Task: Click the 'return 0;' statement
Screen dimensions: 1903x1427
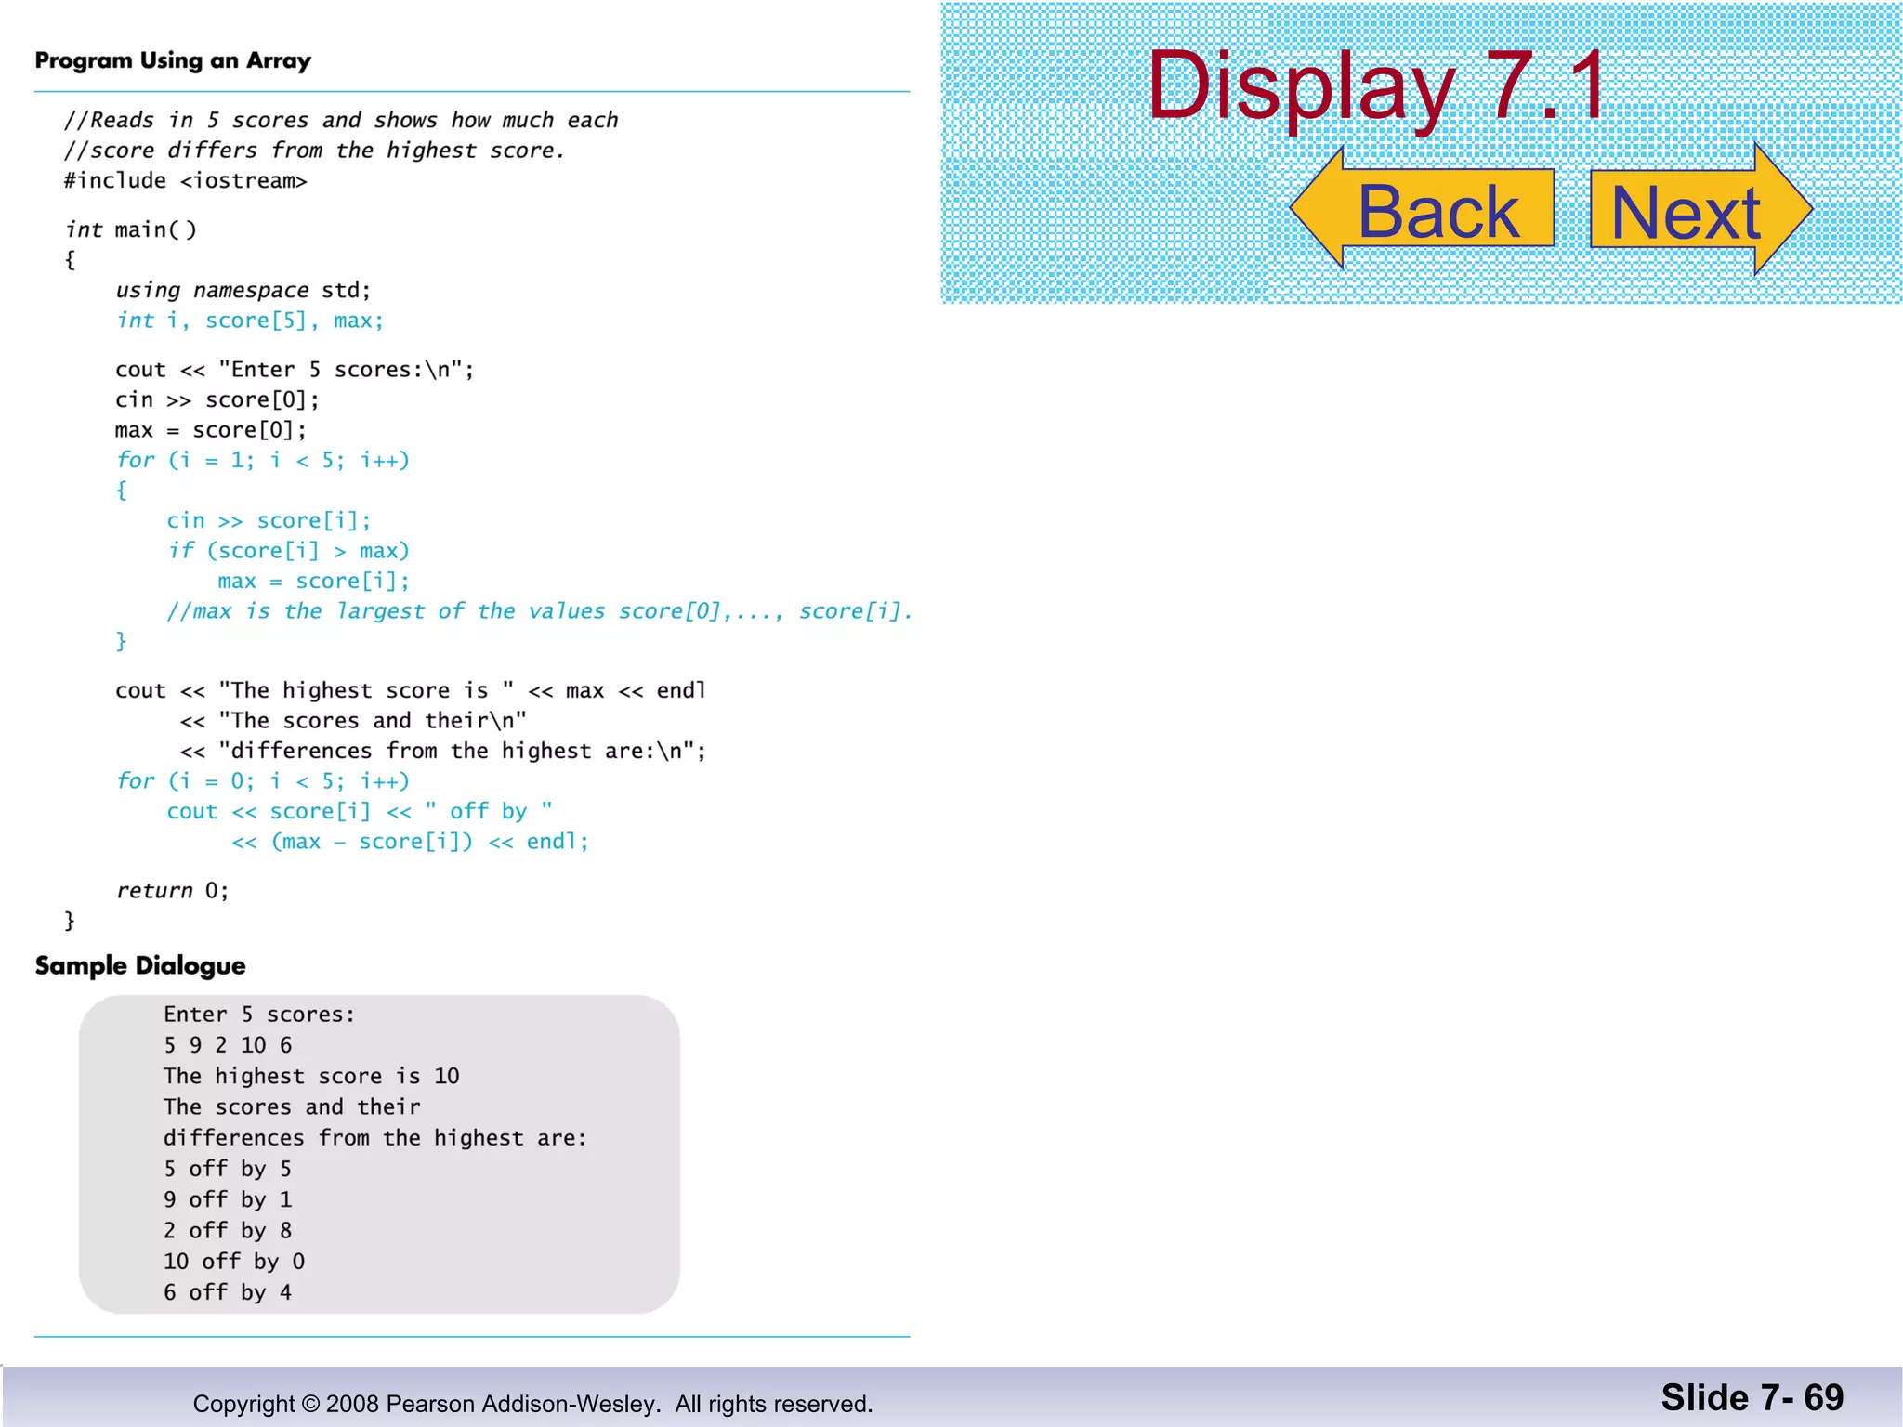Action: (x=172, y=890)
